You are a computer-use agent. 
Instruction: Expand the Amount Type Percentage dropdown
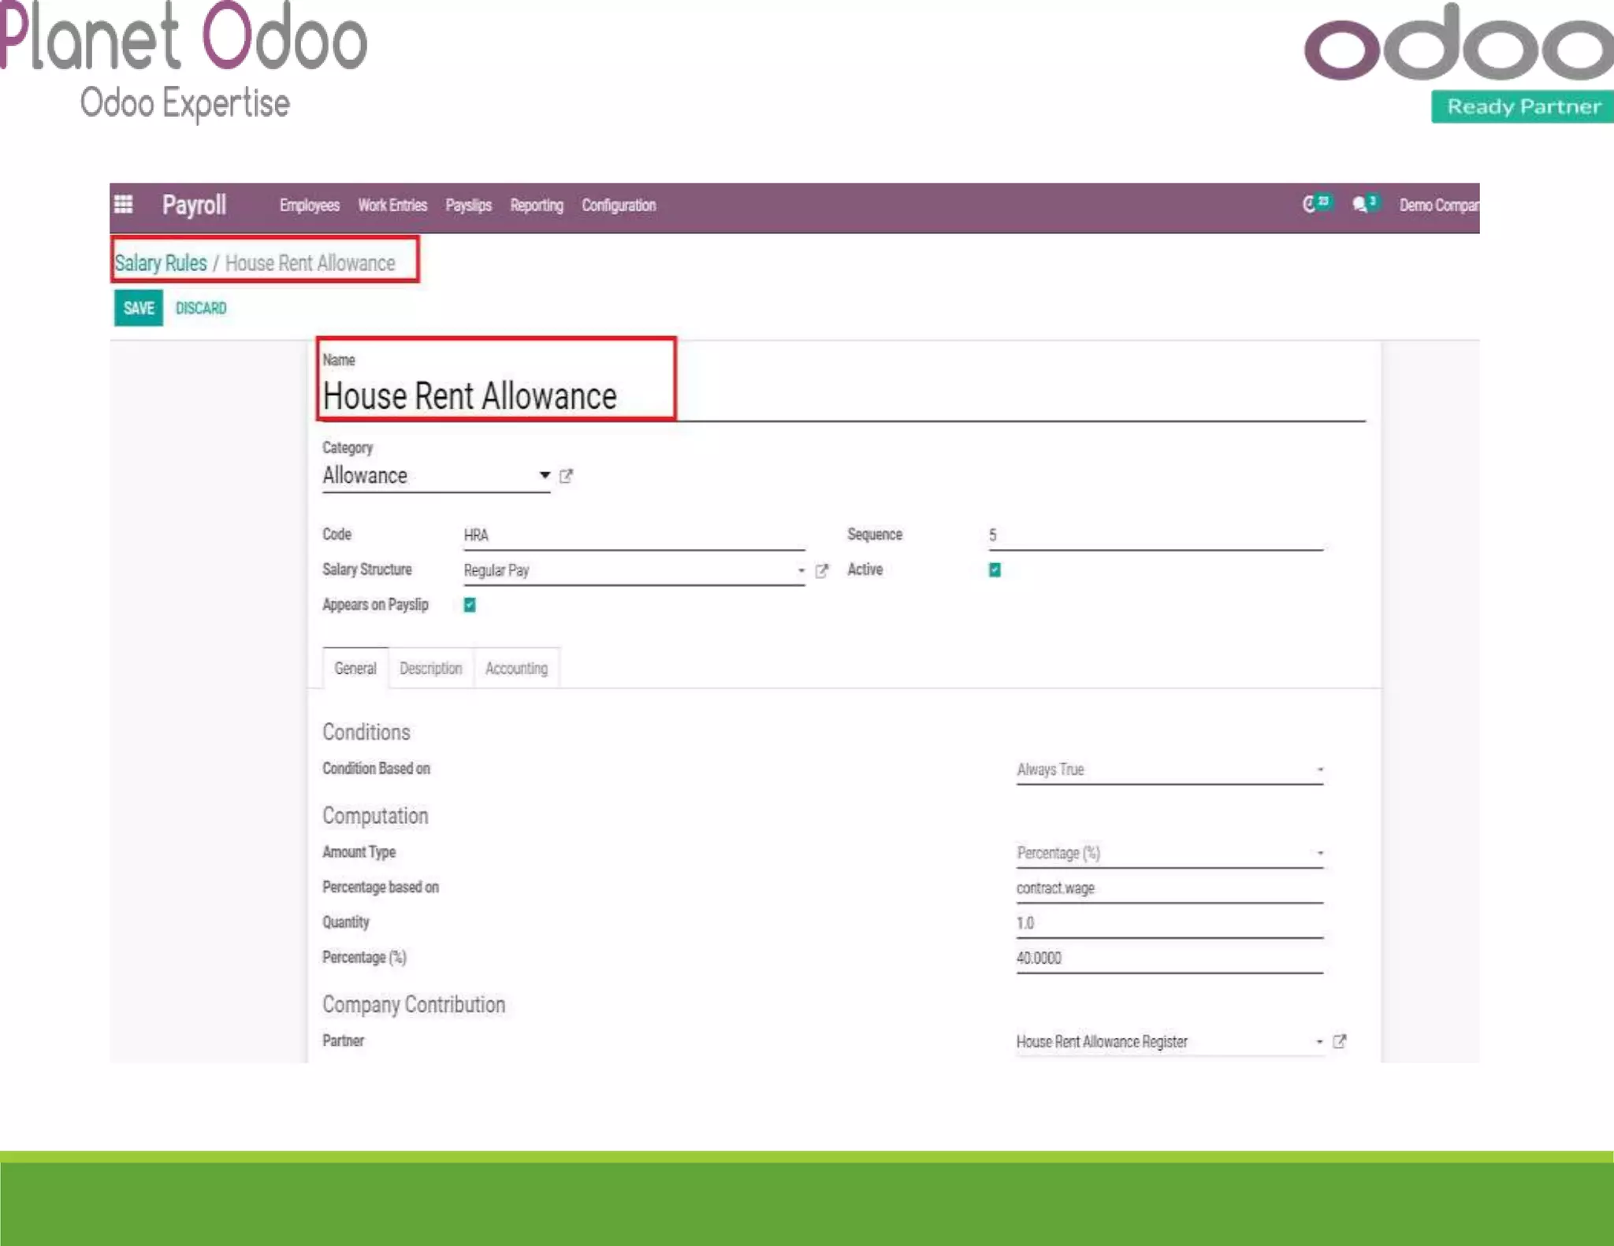pyautogui.click(x=1169, y=853)
